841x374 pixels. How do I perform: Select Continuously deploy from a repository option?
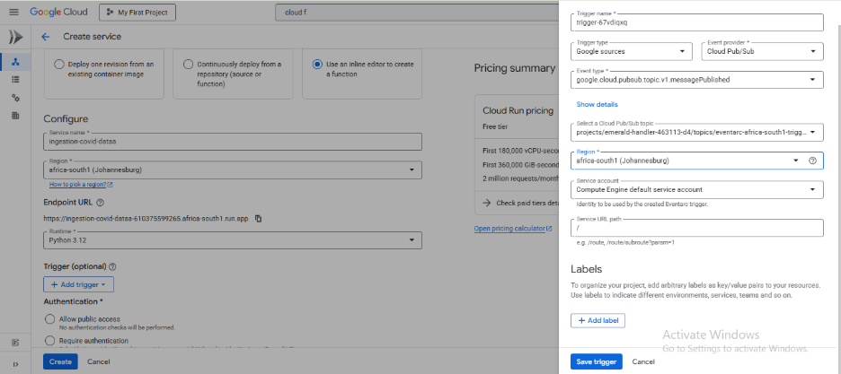pyautogui.click(x=189, y=65)
